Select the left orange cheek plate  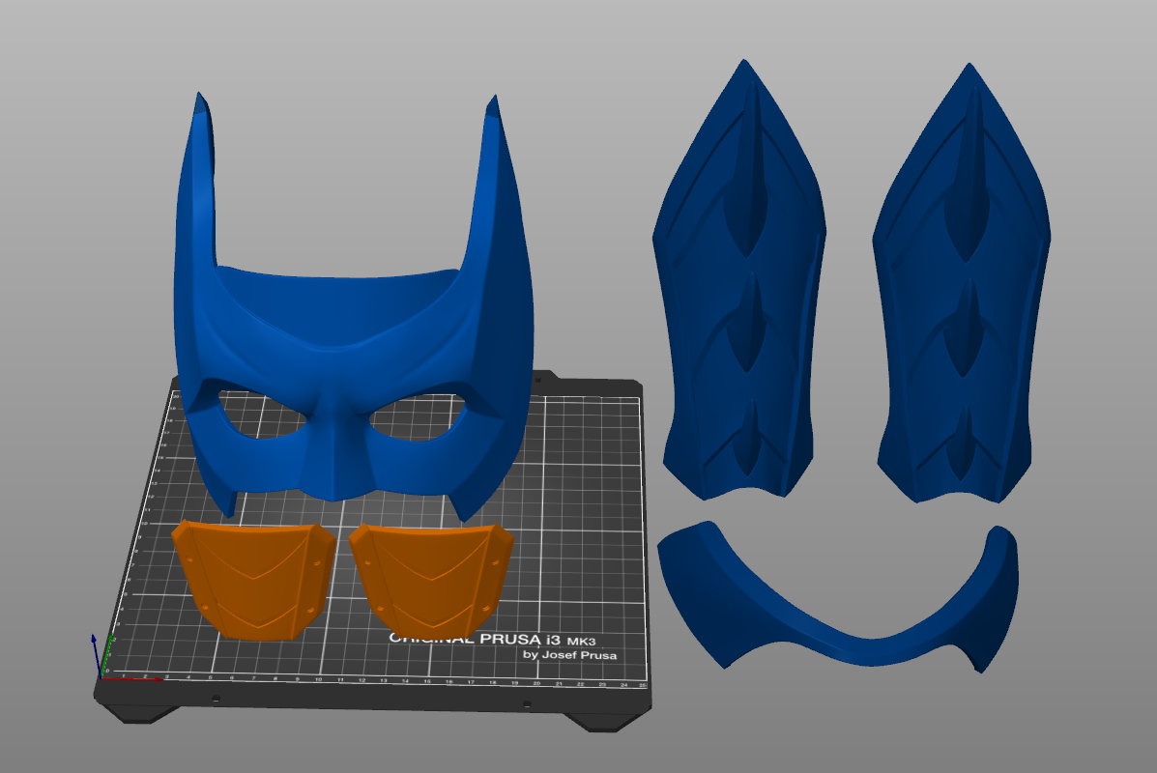253,579
